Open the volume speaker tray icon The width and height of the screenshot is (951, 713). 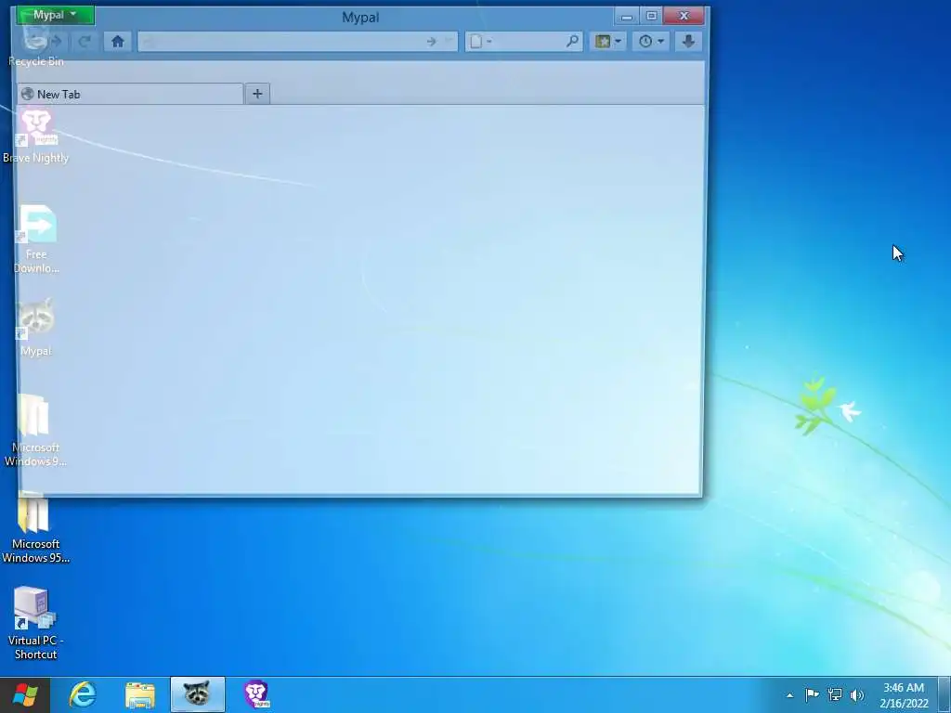(x=857, y=694)
